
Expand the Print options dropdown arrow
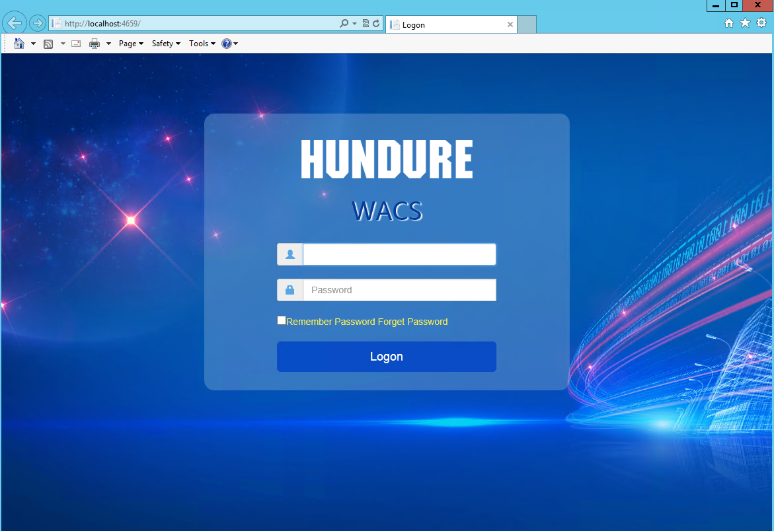(x=108, y=44)
